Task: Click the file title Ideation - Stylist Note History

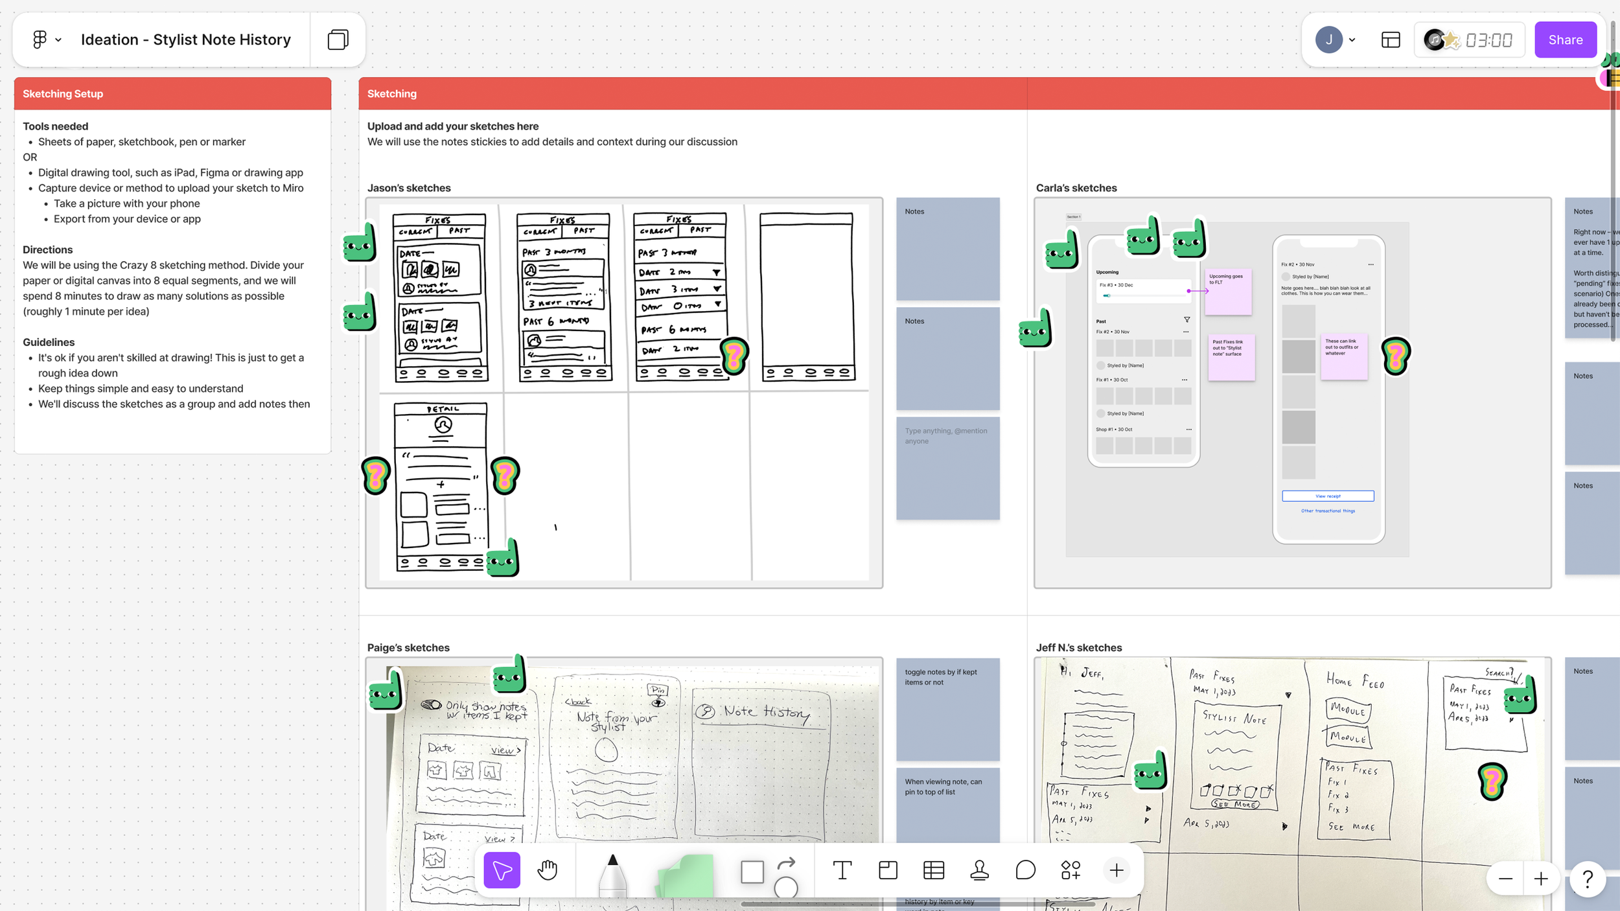Action: click(x=185, y=40)
